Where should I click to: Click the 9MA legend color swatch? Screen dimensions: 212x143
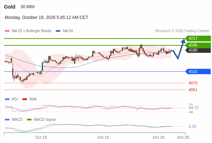pos(24,99)
